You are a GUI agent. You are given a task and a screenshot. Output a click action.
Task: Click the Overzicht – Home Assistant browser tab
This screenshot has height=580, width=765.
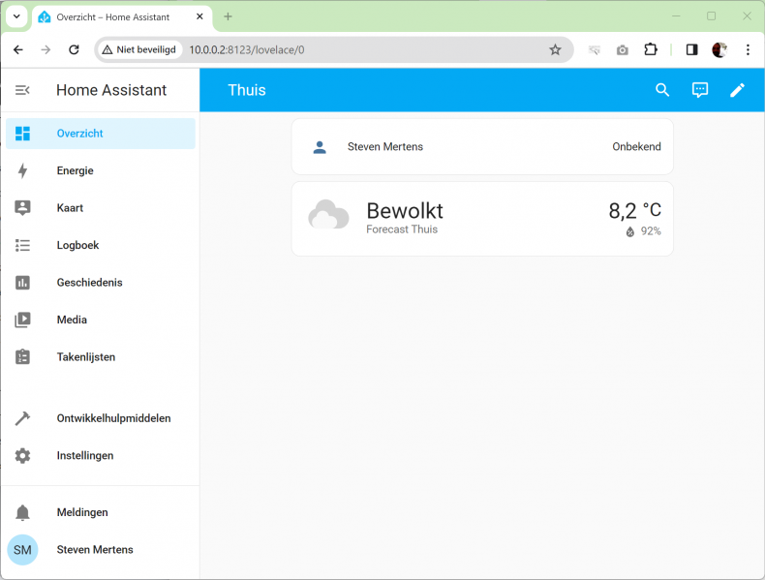coord(122,17)
